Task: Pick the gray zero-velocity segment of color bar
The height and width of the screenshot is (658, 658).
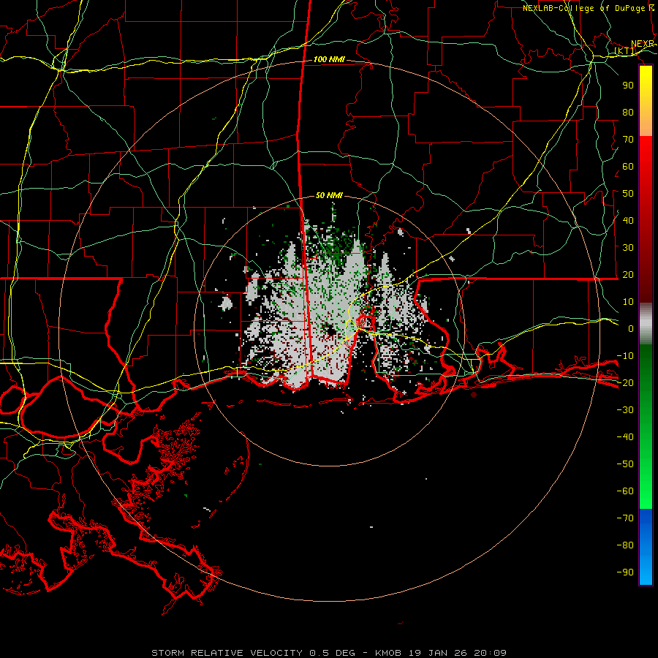Action: click(x=646, y=324)
